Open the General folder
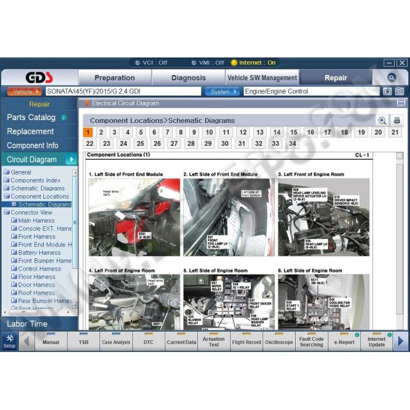This screenshot has height=410, width=410. click(x=18, y=172)
